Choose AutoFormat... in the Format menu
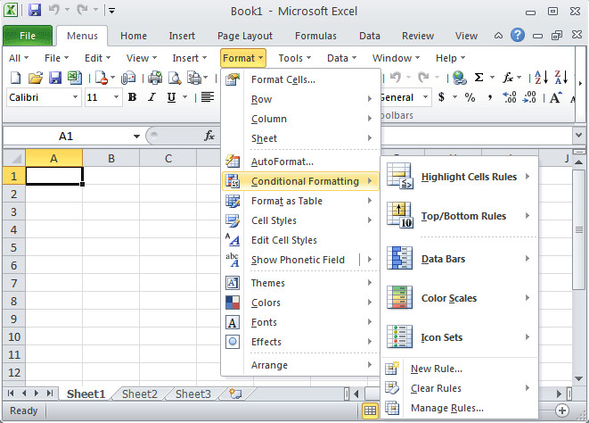This screenshot has width=589, height=423. [301, 162]
